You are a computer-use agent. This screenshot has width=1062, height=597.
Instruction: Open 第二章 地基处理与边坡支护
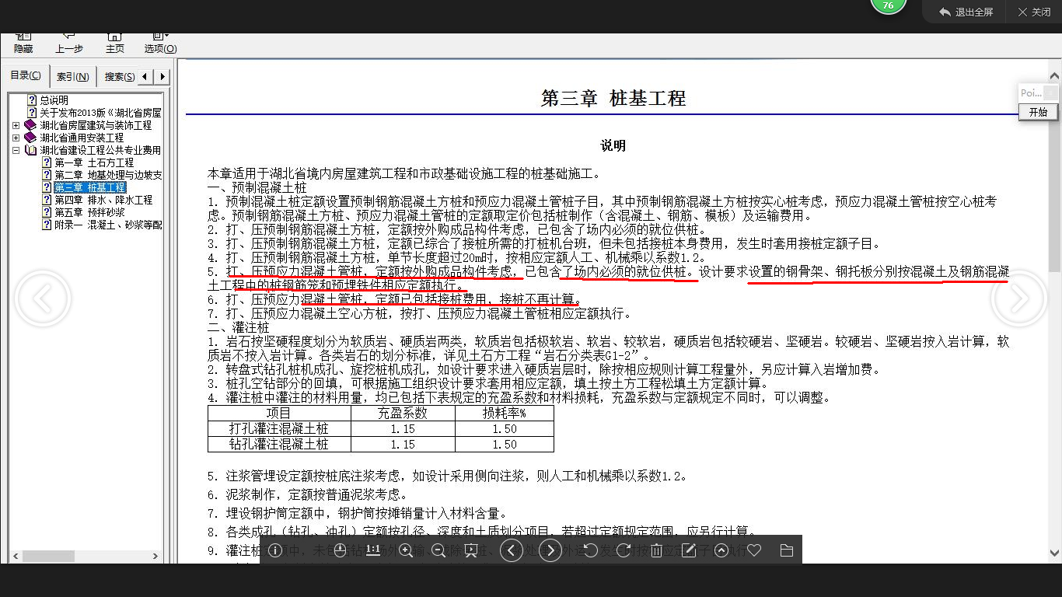click(x=108, y=175)
